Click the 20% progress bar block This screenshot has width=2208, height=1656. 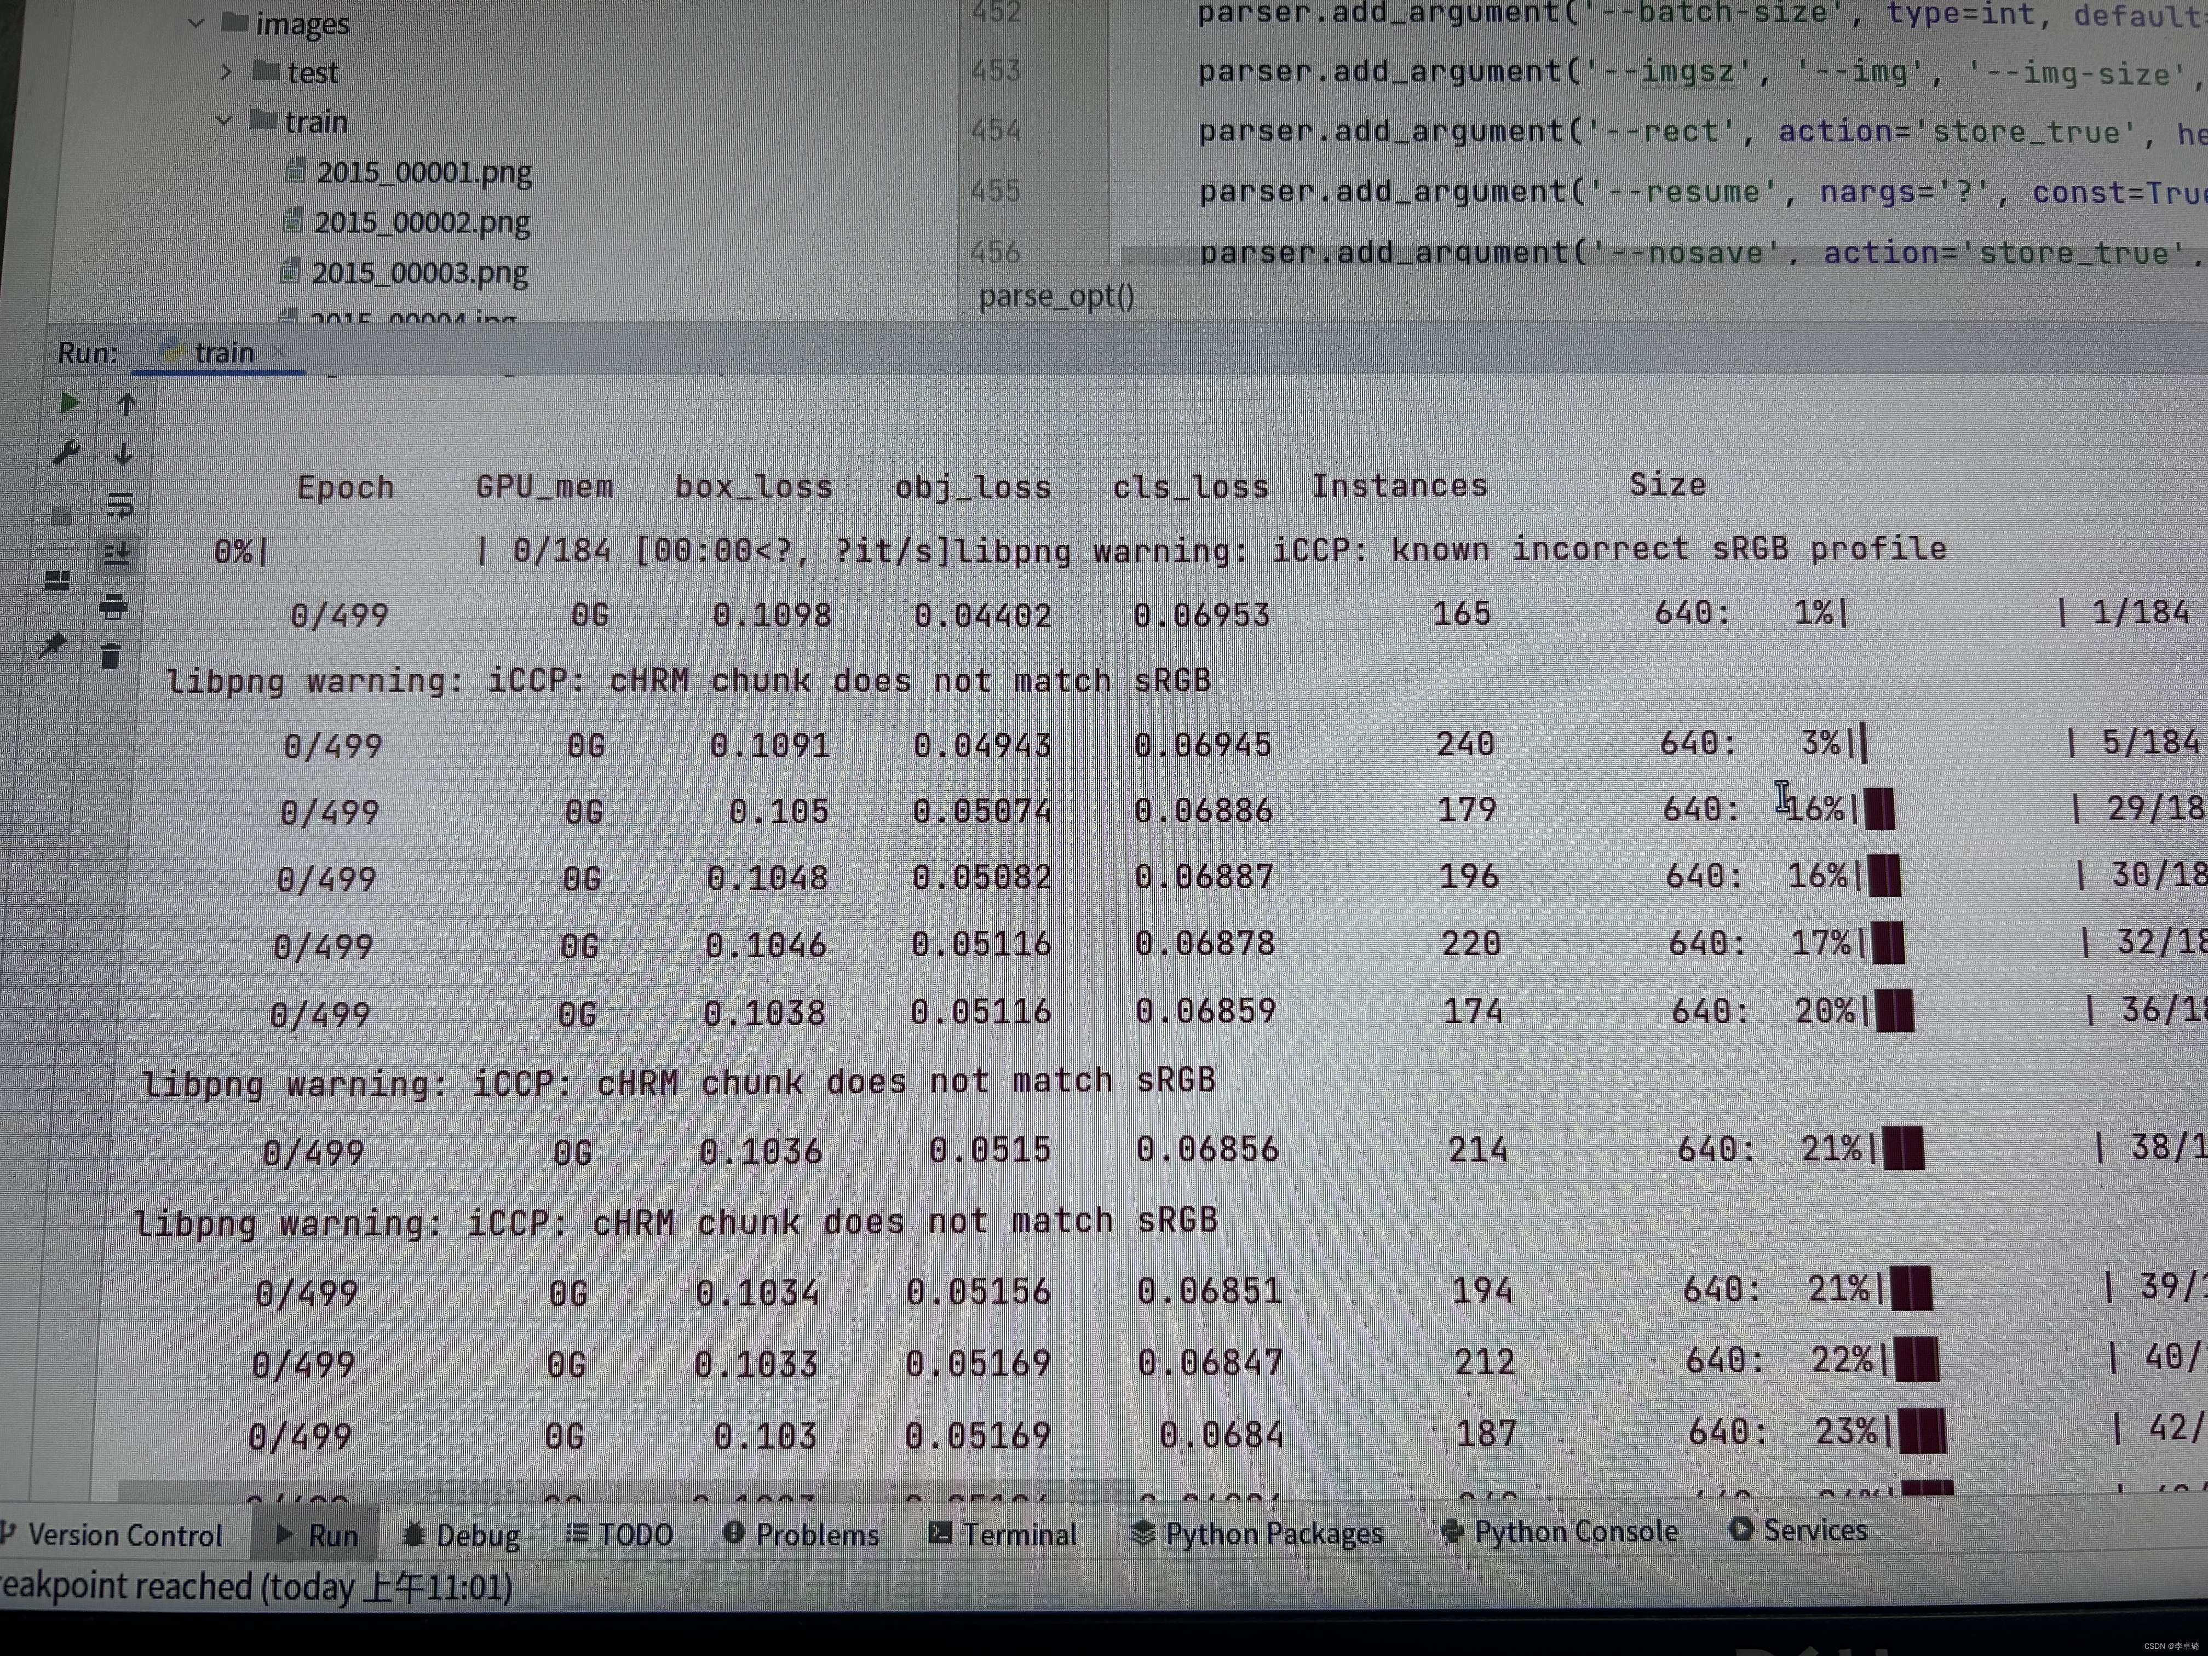pyautogui.click(x=1895, y=1011)
